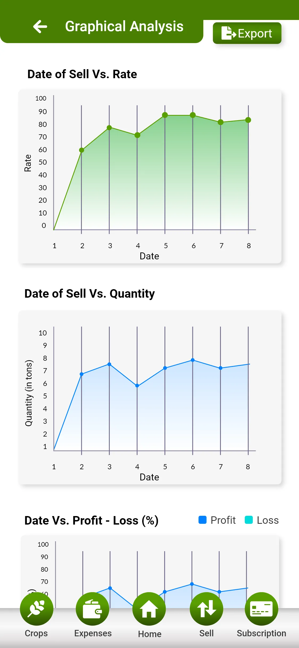The width and height of the screenshot is (299, 648).
Task: Open the Subscription card screen
Action: 262,609
